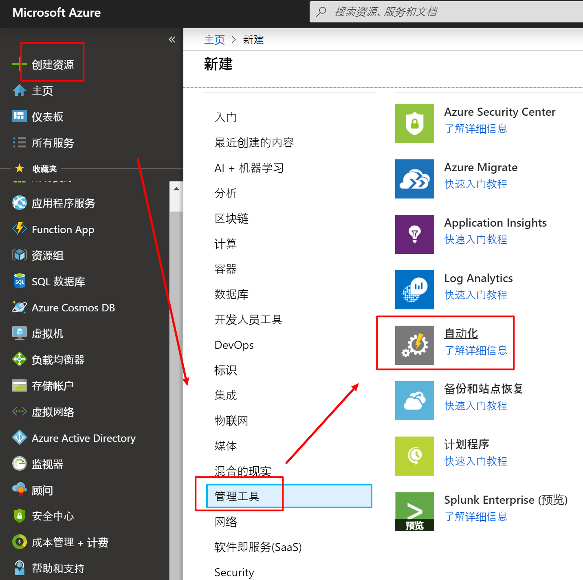
Task: Click the Storage accounts icon
Action: (x=19, y=386)
